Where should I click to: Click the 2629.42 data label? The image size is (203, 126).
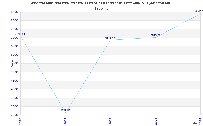coord(65,110)
